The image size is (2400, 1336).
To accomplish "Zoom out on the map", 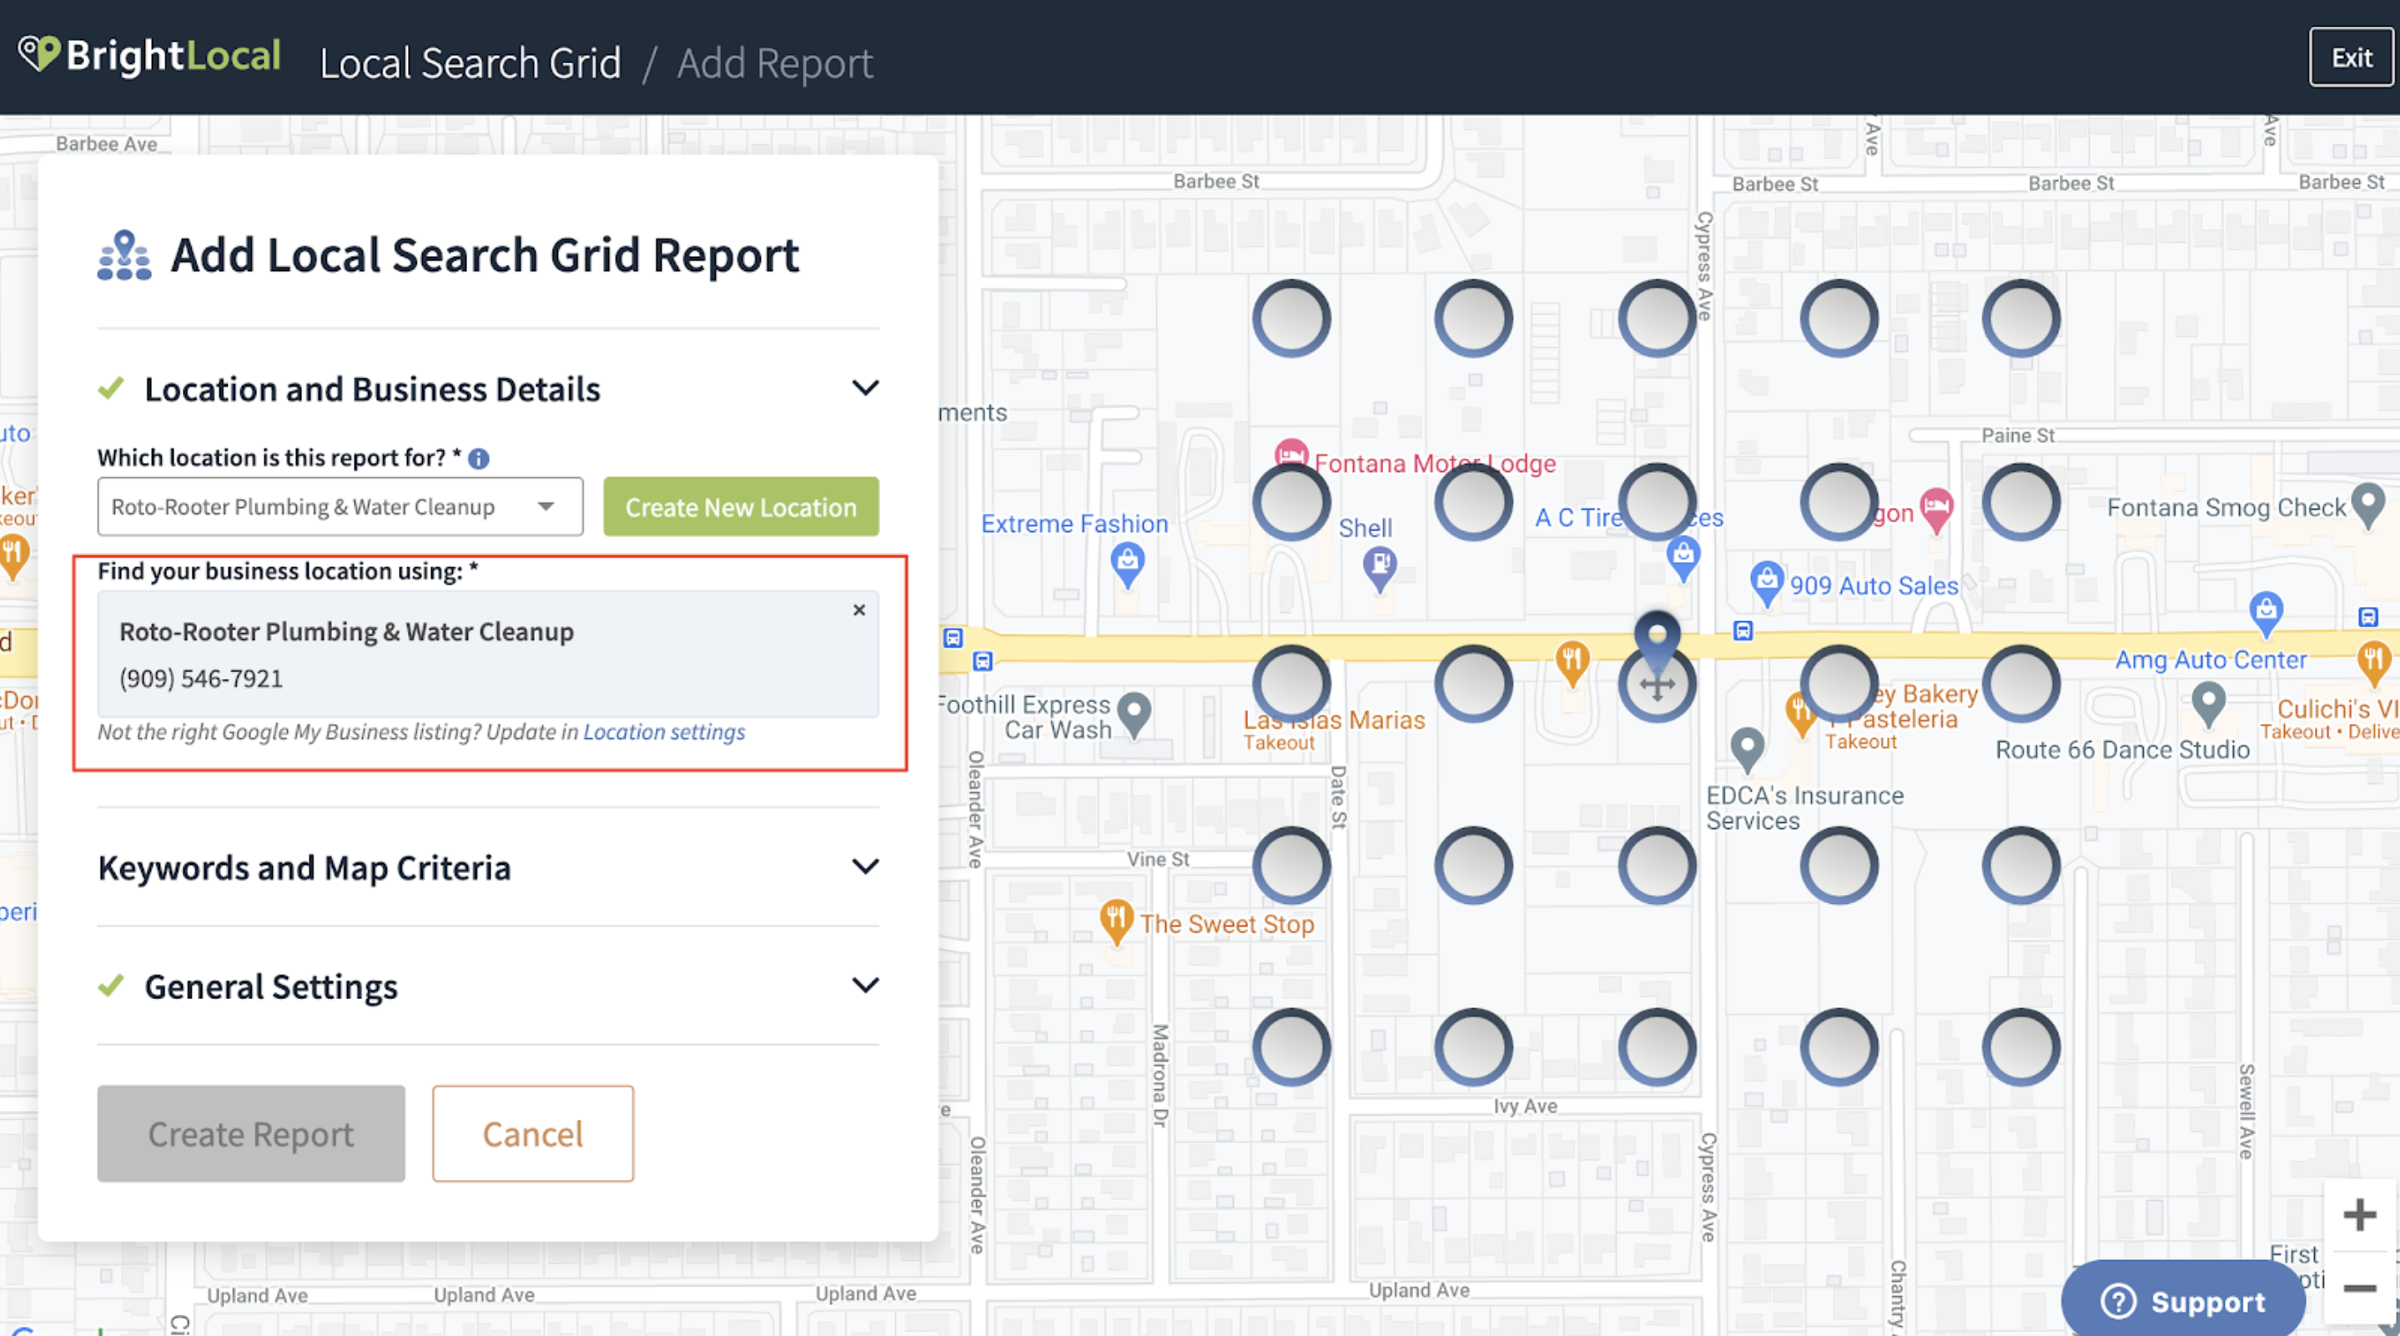I will 2360,1288.
